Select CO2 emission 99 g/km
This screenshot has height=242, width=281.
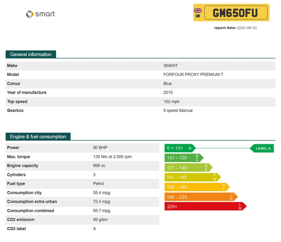[100, 220]
